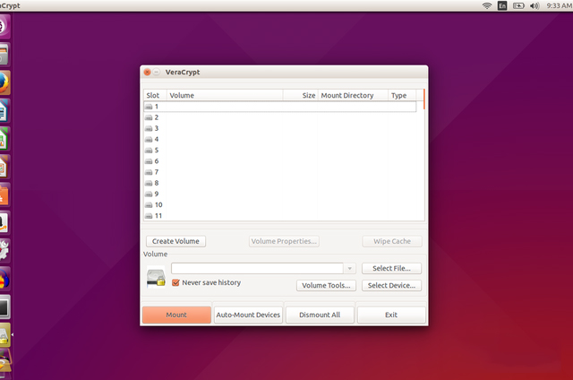
Task: Click Auto-Mount Devices button
Action: [248, 315]
